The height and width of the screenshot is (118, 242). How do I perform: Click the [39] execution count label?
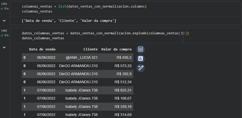(x=4, y=4)
